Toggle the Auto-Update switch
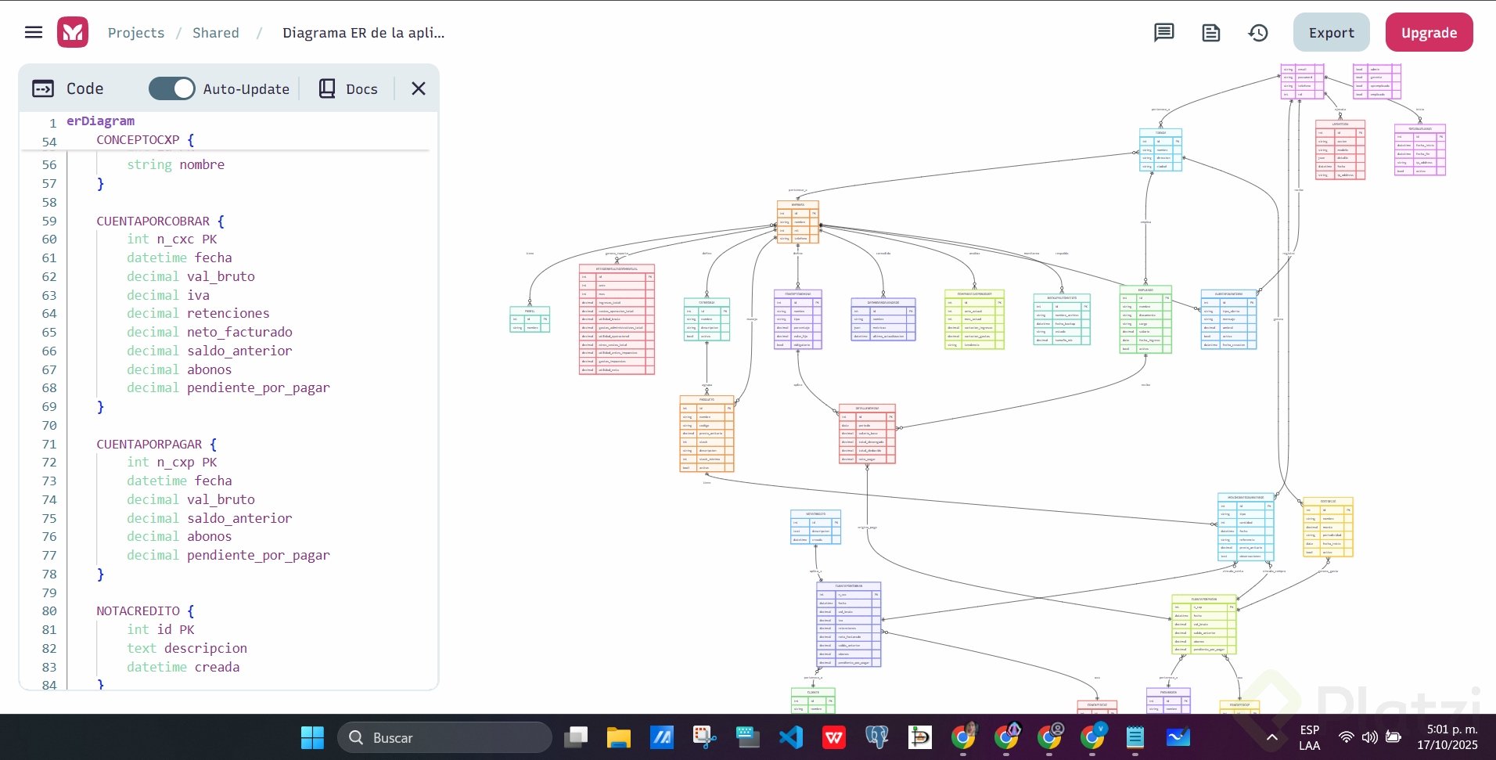1496x760 pixels. [x=172, y=88]
